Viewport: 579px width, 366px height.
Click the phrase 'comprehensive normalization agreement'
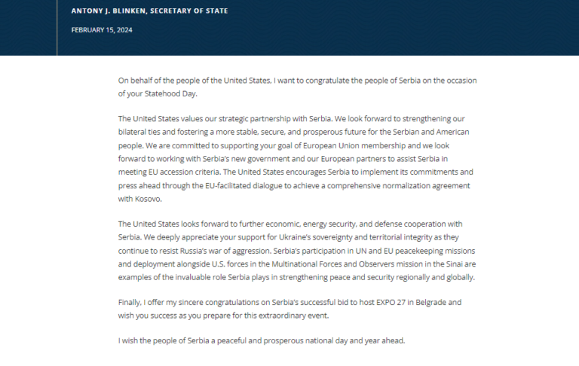[x=398, y=185]
